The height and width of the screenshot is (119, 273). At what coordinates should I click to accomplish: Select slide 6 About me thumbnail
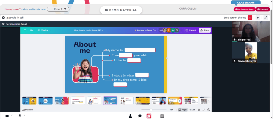110,101
